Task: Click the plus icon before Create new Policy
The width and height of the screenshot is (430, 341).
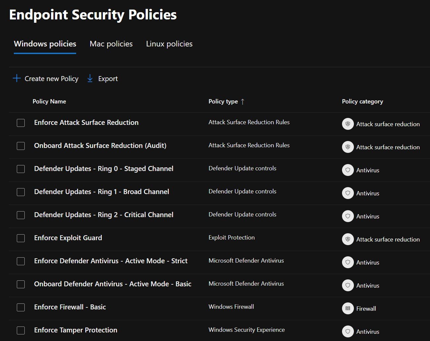Action: coord(16,78)
